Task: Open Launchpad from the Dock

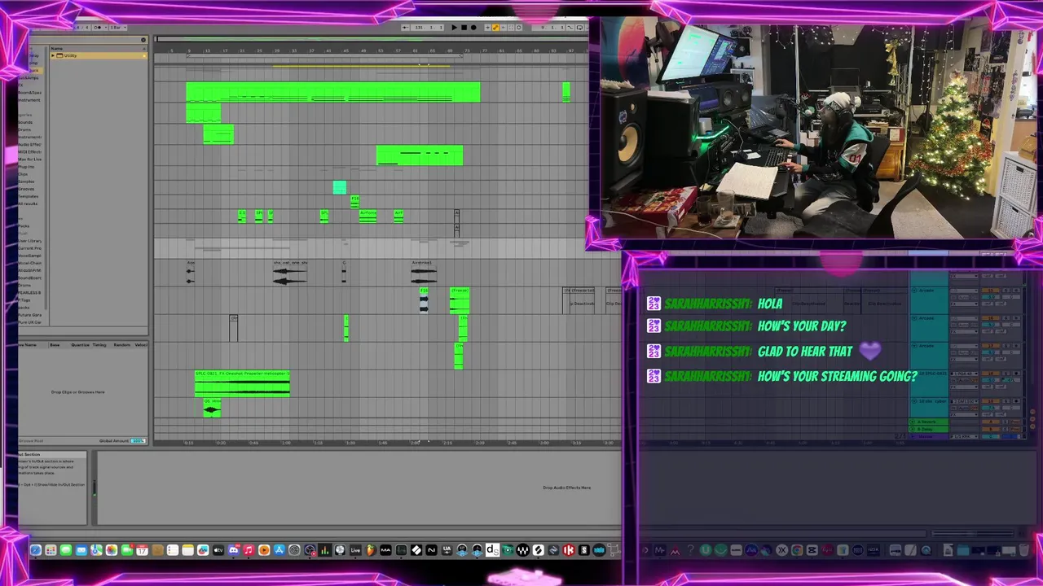Action: coord(51,550)
